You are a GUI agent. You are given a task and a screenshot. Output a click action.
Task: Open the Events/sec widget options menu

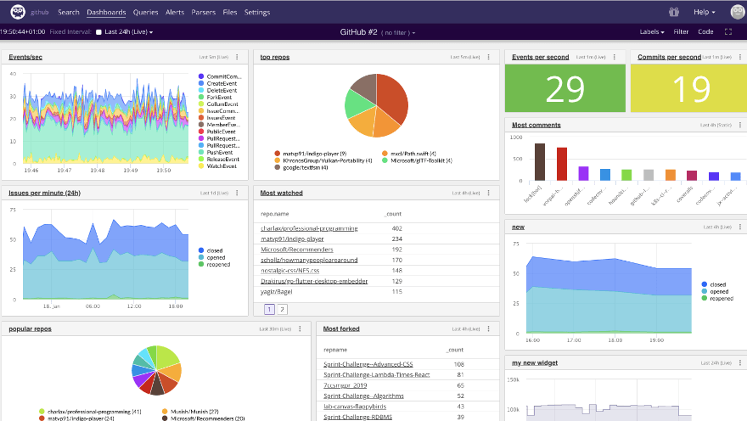(241, 57)
